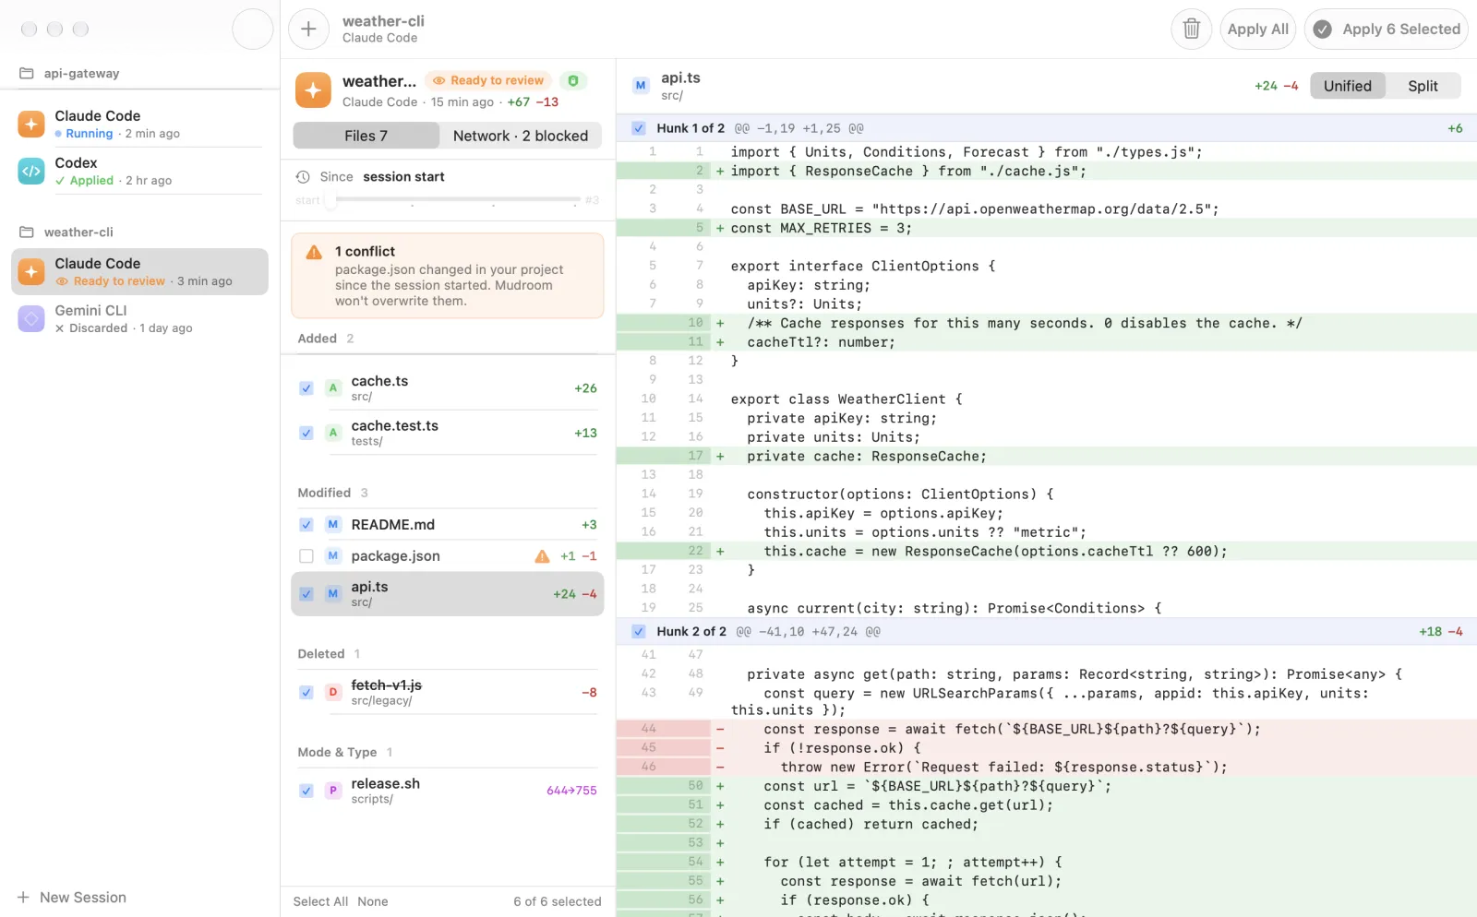Open the running Claude Code session
The height and width of the screenshot is (917, 1477).
pyautogui.click(x=139, y=124)
